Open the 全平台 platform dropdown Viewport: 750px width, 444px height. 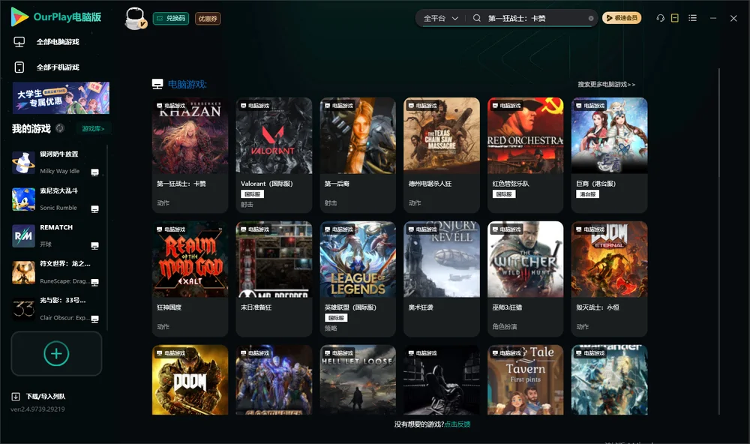[440, 18]
